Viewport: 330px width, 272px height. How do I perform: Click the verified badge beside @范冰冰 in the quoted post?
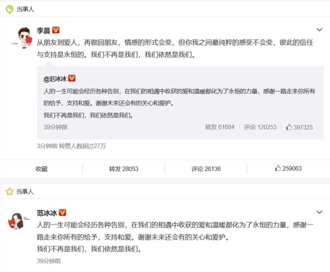[72, 78]
